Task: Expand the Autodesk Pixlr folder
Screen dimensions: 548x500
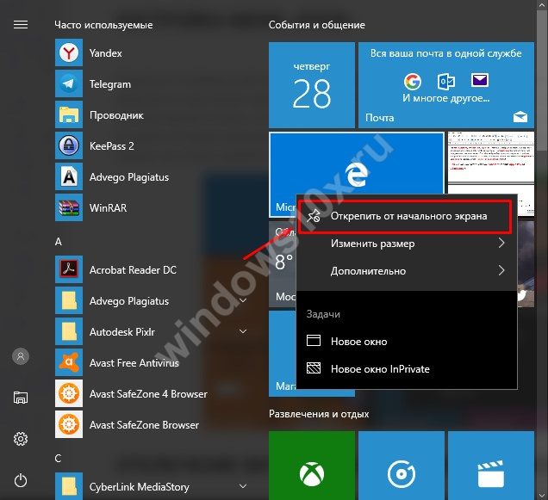Action: (243, 331)
